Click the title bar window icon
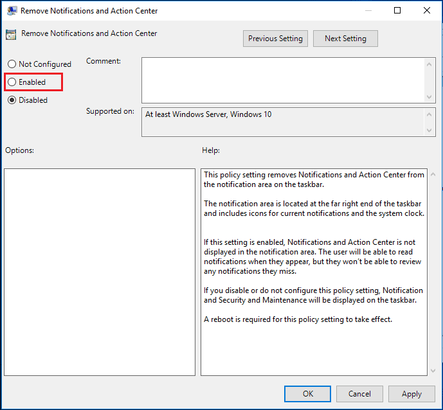 tap(12, 11)
